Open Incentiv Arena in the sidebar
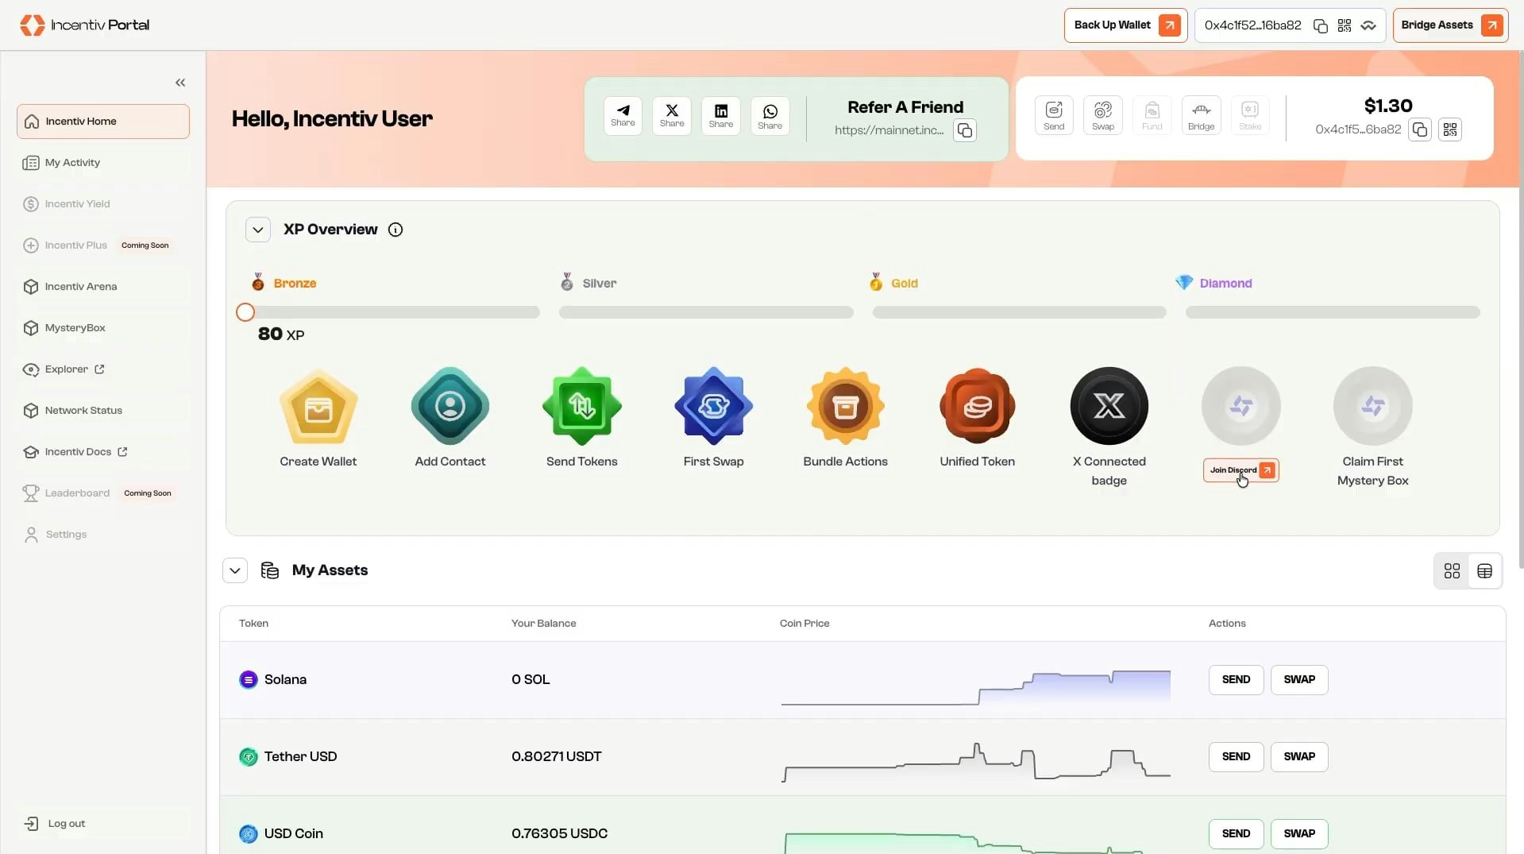 (x=103, y=287)
